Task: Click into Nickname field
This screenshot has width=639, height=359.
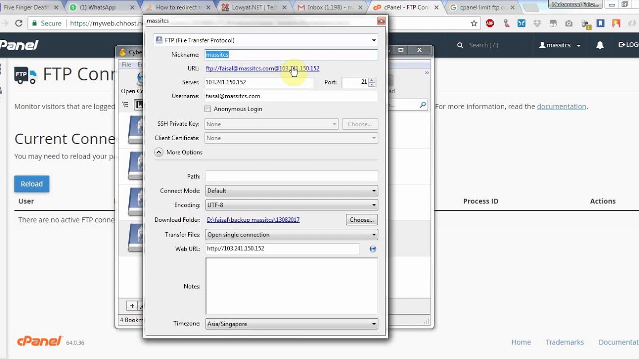Action: coord(292,54)
